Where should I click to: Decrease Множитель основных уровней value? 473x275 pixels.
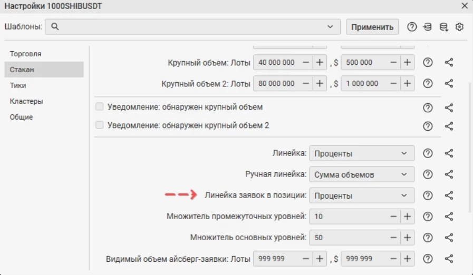(393, 238)
